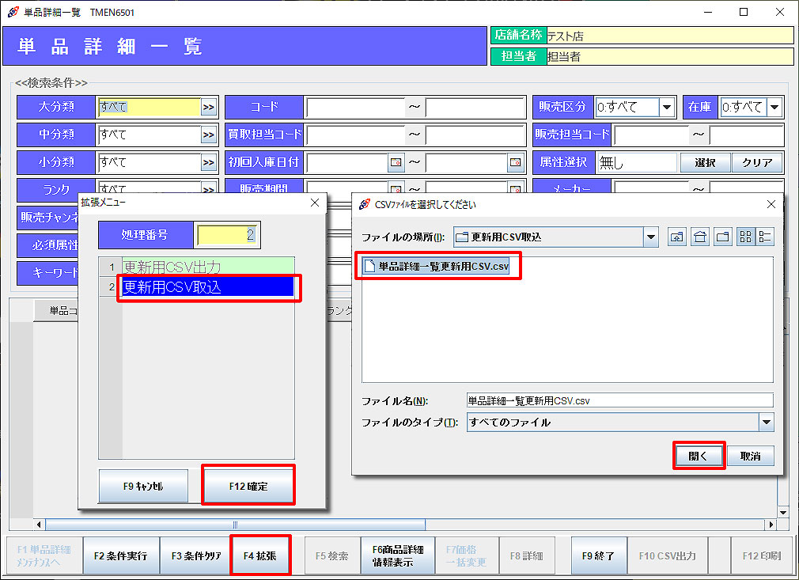Switch file dialog to list view
This screenshot has width=799, height=580.
(x=745, y=237)
